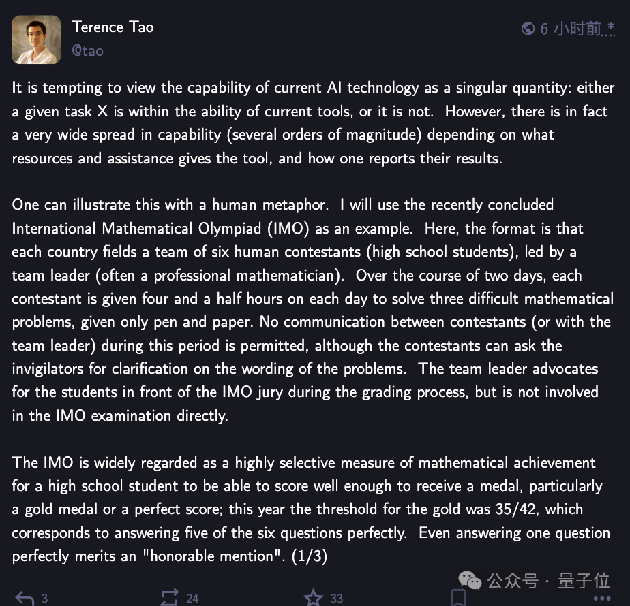This screenshot has width=630, height=606.
Task: Click the reply arrow icon
Action: [x=25, y=598]
